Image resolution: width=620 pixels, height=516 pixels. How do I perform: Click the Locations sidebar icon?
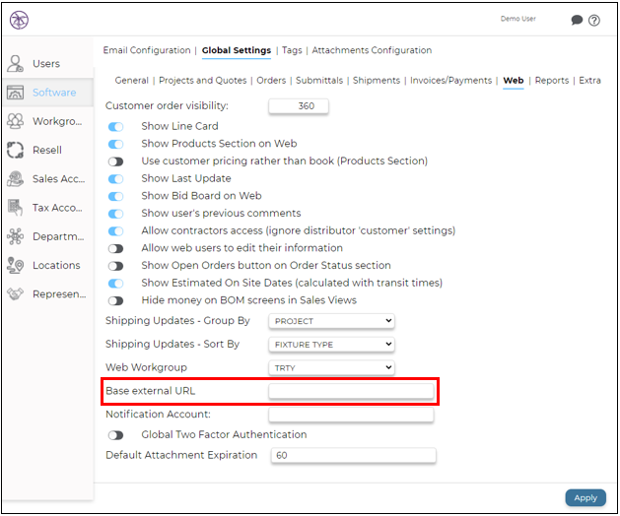15,265
